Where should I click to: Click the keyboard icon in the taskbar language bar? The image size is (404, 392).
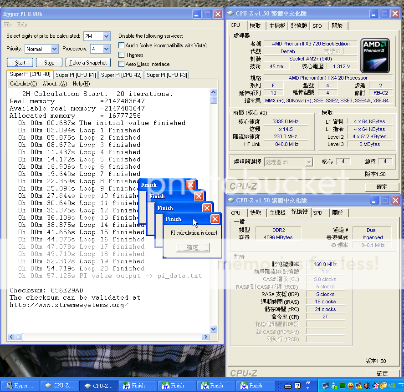[288, 386]
